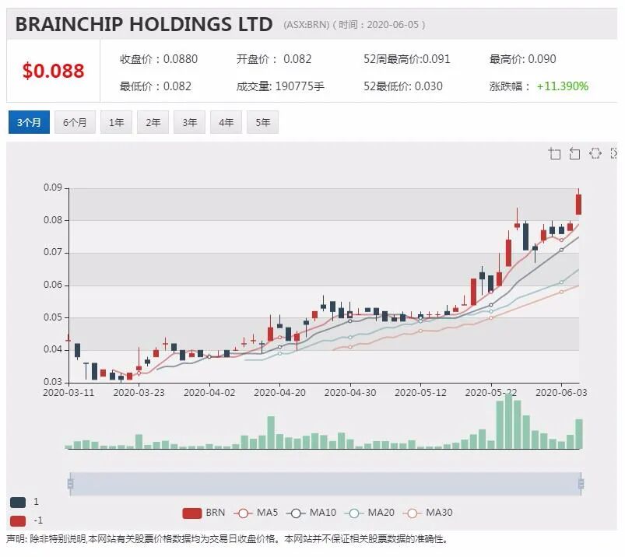Image resolution: width=625 pixels, height=557 pixels.
Task: Click the 0.08 y-axis label
Action: [x=53, y=220]
